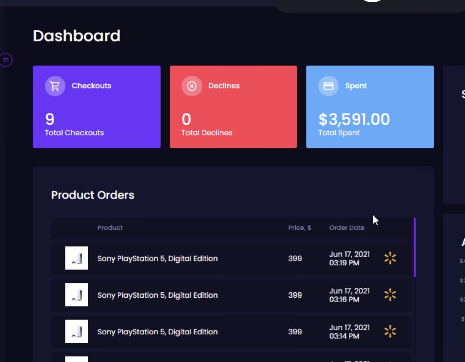Click price 399 in 03:19 PM row
The width and height of the screenshot is (465, 362).
click(x=295, y=258)
